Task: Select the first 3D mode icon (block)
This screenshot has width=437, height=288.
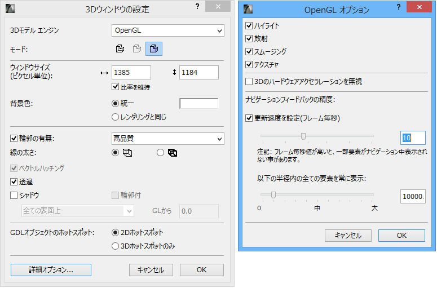Action: 120,48
